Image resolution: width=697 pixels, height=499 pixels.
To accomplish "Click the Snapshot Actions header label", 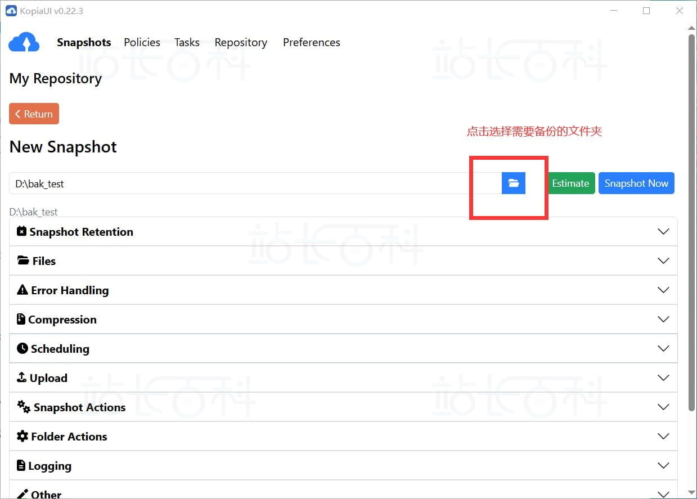I will point(79,407).
